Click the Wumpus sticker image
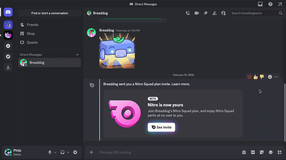This screenshot has width=286, height=160. point(117,51)
